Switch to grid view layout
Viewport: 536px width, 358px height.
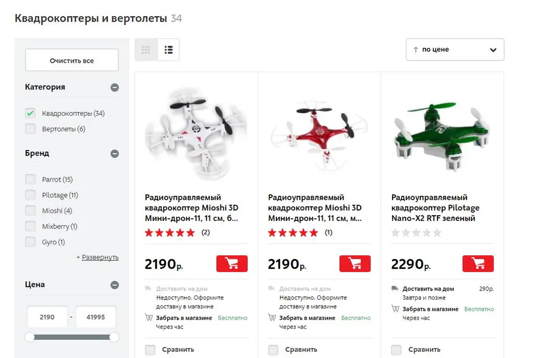point(146,50)
